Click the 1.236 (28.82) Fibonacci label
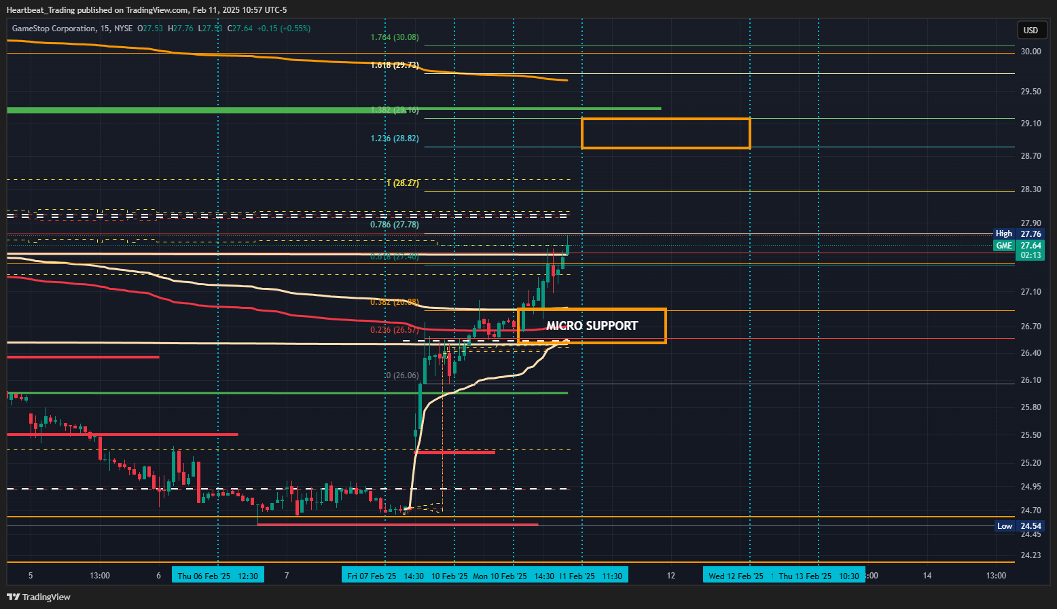 pos(395,139)
